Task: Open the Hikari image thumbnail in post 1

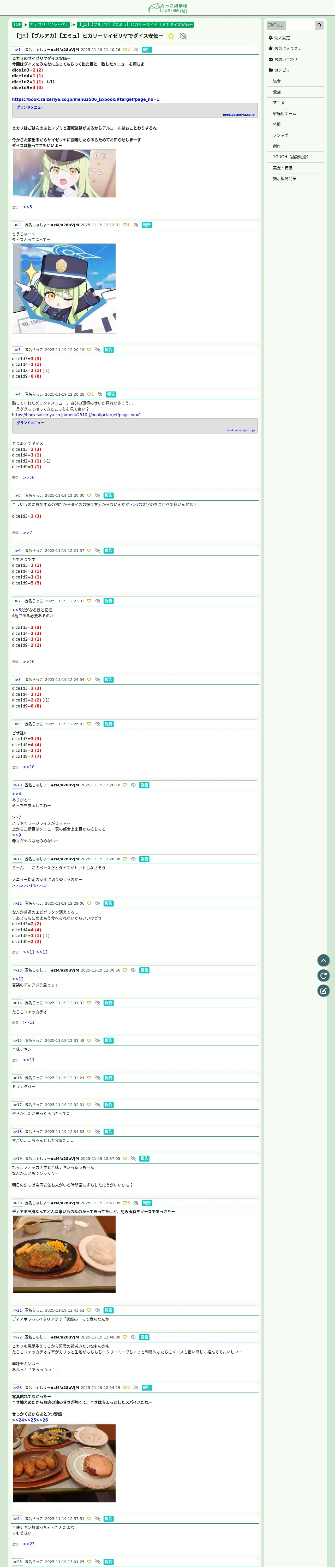Action: [64, 174]
